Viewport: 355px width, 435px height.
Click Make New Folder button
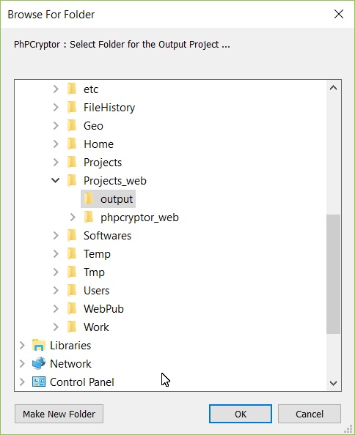coord(59,414)
